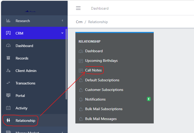This screenshot has width=194, height=133.
Task: Toggle the hamburger menu icon
Action: point(78,8)
